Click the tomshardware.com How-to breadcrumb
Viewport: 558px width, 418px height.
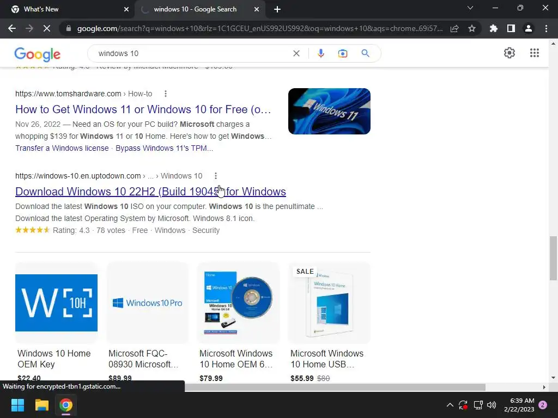click(x=83, y=94)
